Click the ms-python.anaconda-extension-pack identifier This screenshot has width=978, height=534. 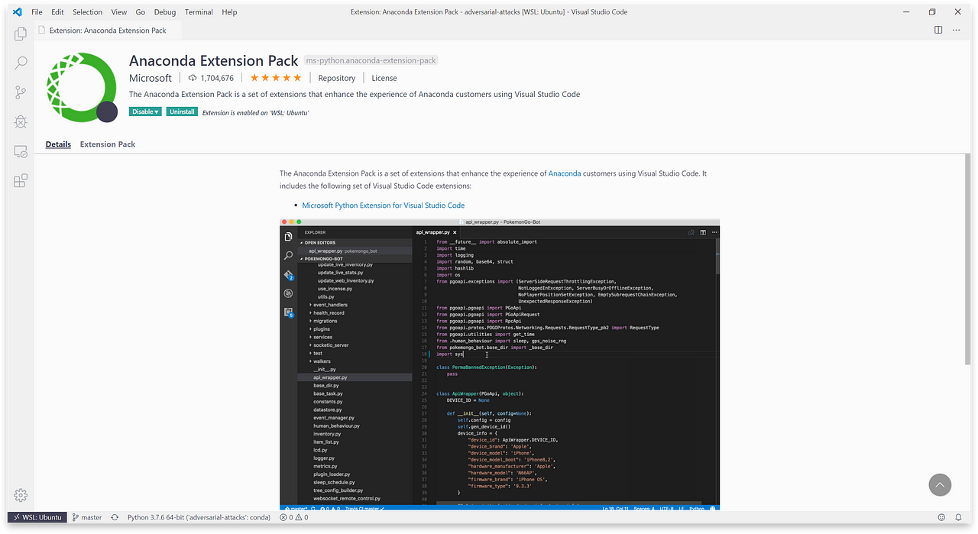point(371,60)
